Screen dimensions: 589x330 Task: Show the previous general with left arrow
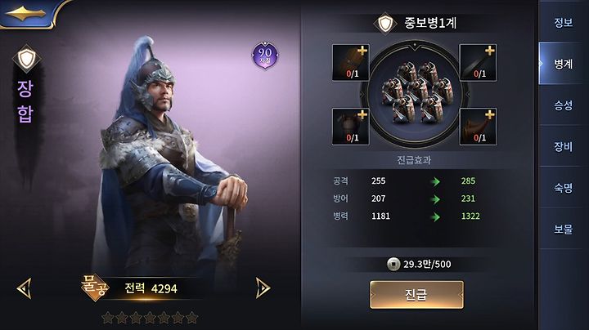click(x=25, y=288)
